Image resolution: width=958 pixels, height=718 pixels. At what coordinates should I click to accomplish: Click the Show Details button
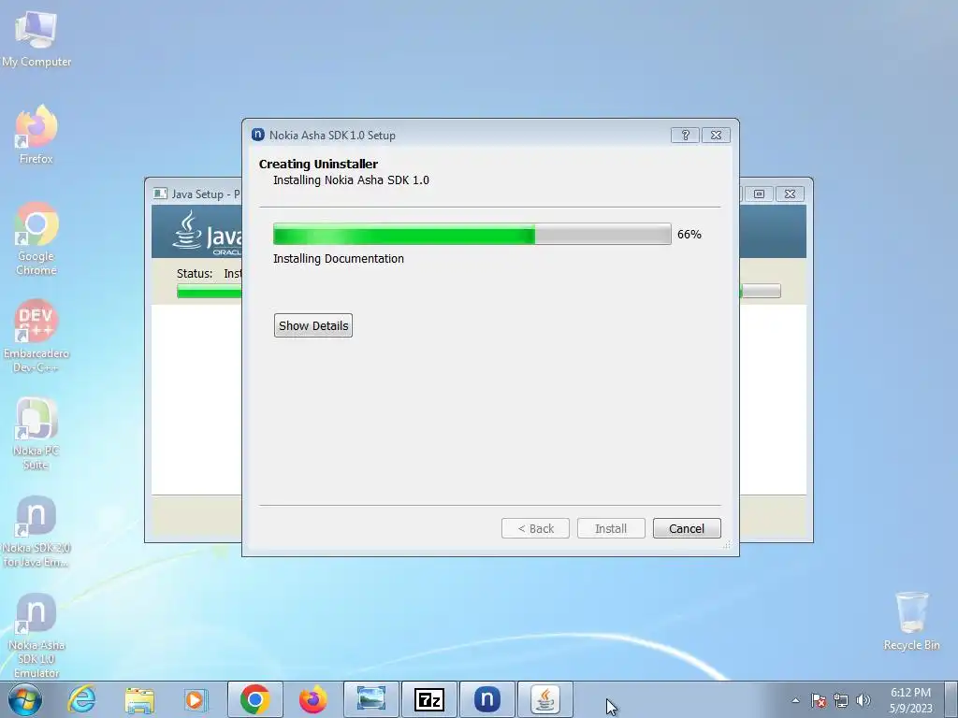click(x=313, y=325)
